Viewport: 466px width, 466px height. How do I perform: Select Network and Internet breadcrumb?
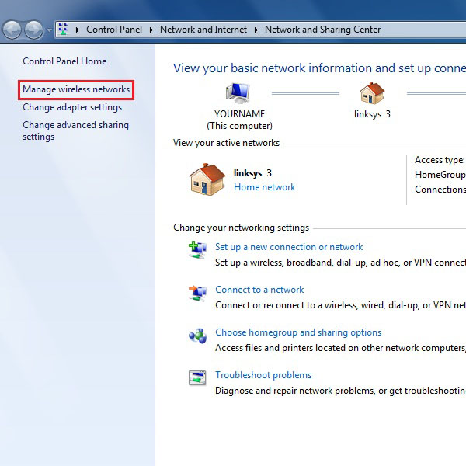pos(203,30)
